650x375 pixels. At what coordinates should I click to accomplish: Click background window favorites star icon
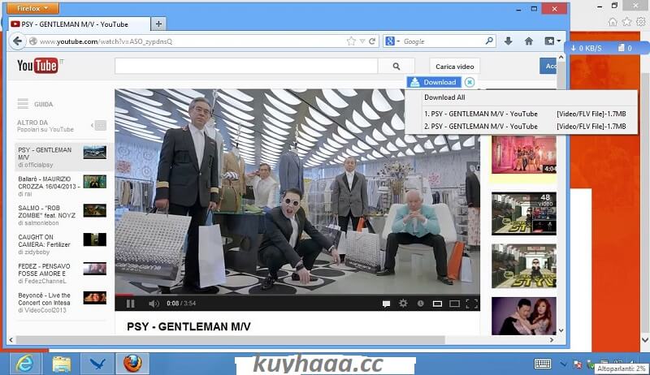(x=626, y=22)
